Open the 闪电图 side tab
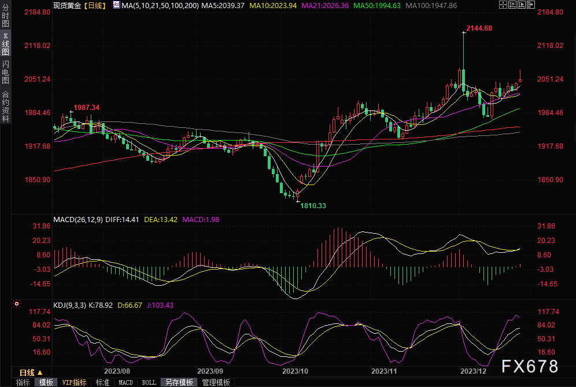 pos(6,73)
